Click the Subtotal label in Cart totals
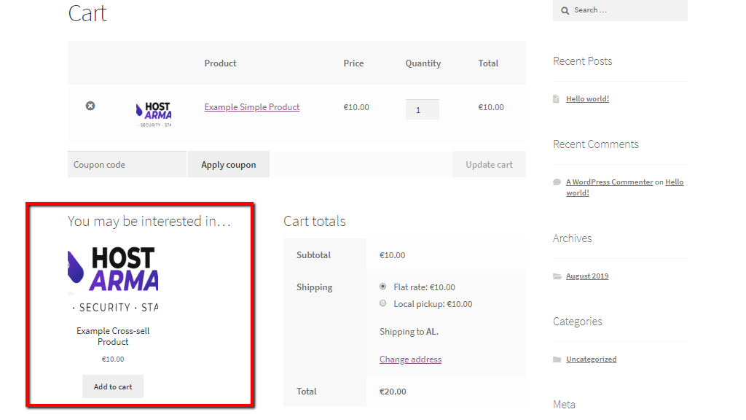This screenshot has height=420, width=746. point(313,254)
